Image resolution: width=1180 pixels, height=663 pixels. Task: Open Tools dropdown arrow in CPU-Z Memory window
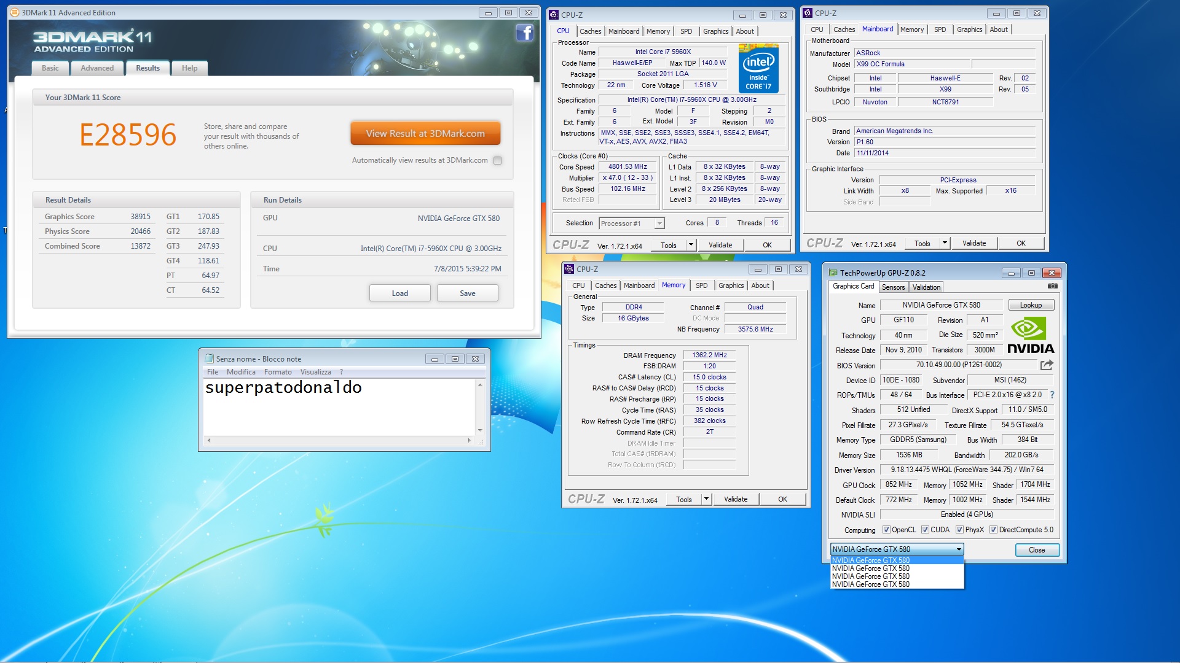tap(706, 499)
